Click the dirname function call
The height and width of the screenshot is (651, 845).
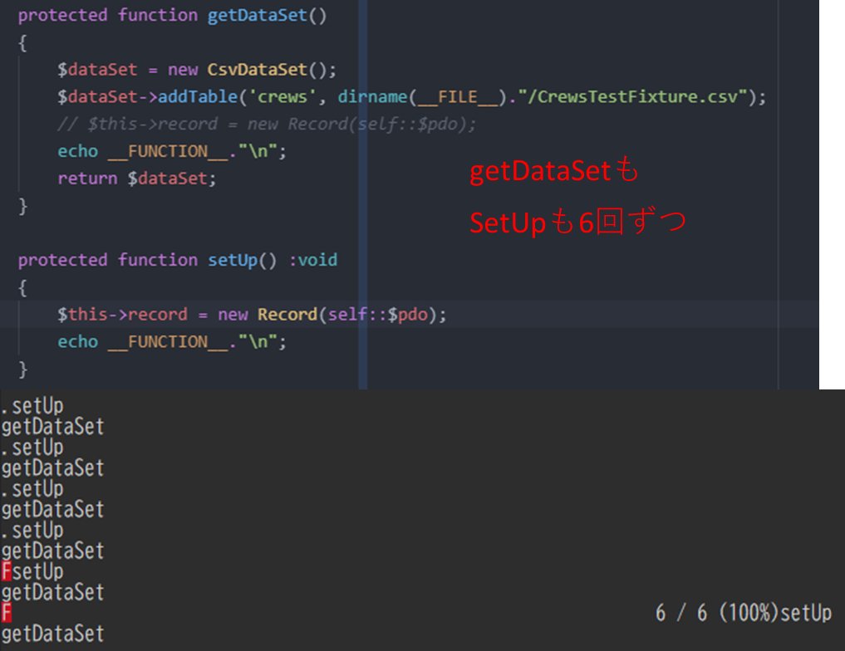coord(372,96)
